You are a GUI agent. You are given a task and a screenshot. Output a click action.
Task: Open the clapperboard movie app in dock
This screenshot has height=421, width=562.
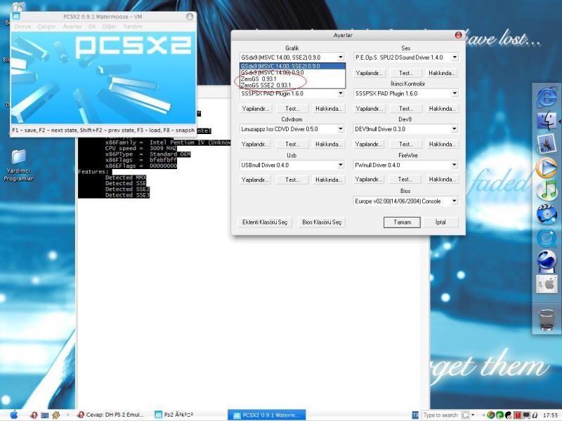547,214
